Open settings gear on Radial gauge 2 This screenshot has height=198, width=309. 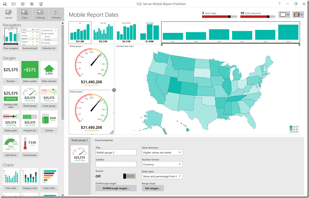point(114,90)
